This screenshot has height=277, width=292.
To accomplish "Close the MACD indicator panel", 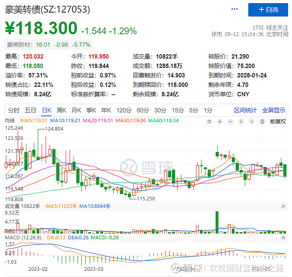I will 283,238.
